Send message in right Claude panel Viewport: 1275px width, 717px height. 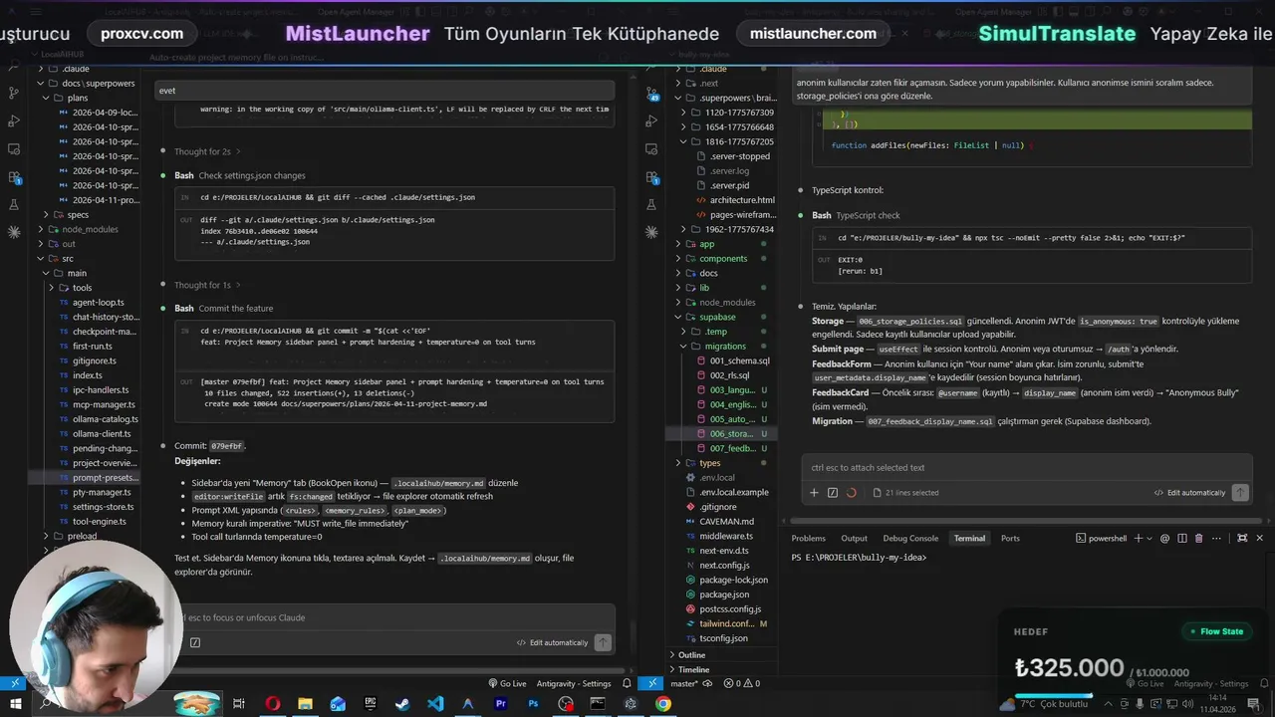click(x=1240, y=492)
